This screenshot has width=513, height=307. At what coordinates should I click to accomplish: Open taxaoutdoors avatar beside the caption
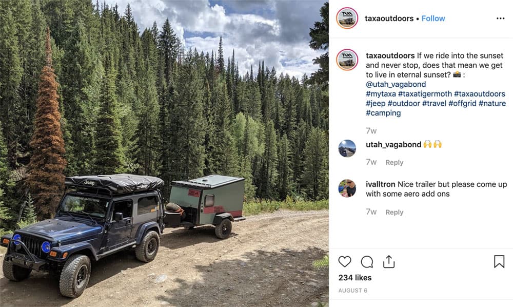coord(347,60)
